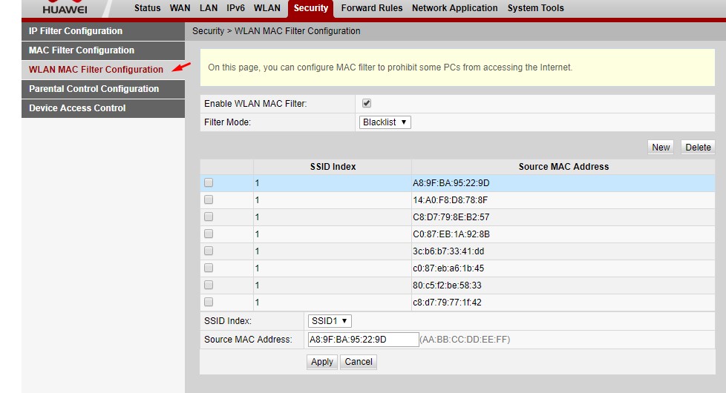This screenshot has height=393, width=726.
Task: Click the Security breadcrumb text
Action: pyautogui.click(x=208, y=31)
